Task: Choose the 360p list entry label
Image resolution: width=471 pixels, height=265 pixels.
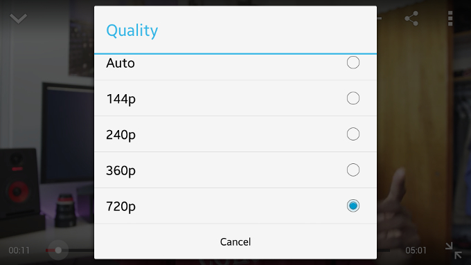Action: tap(121, 170)
